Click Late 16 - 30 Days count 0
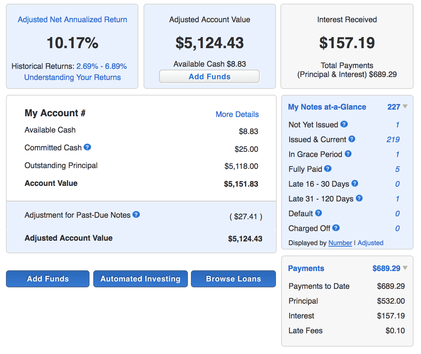Viewport: 421px width, 354px height. [397, 184]
